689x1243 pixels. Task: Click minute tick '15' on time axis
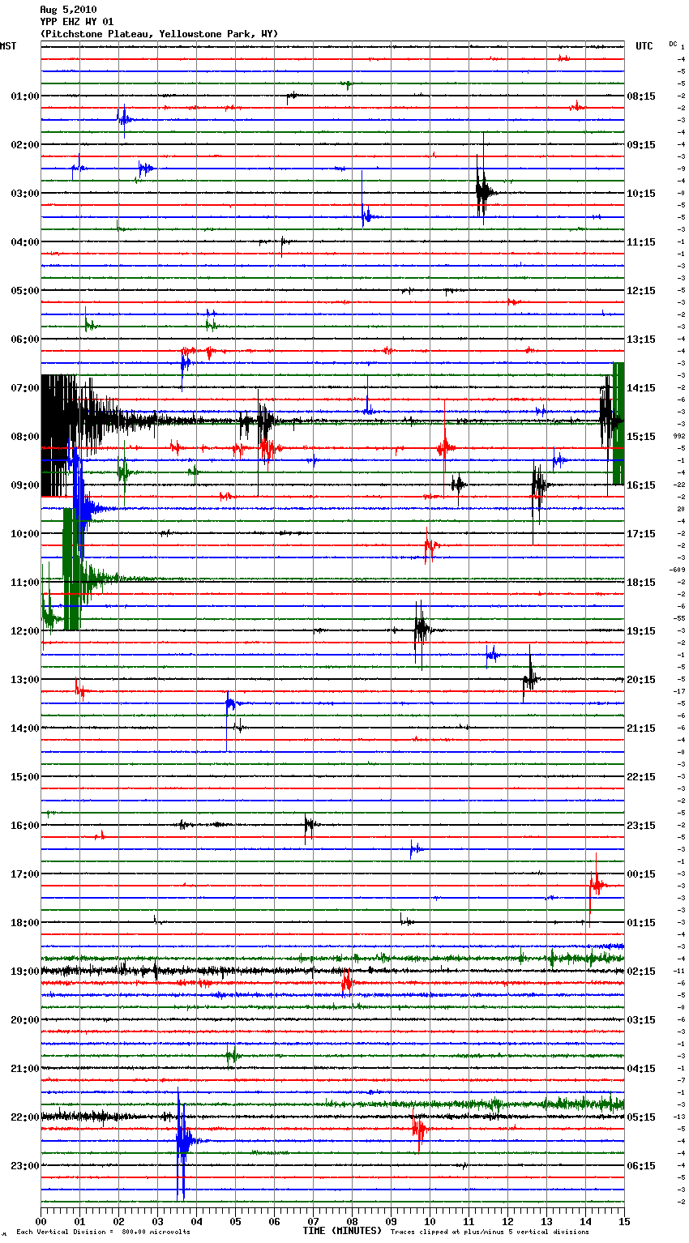(x=624, y=1221)
